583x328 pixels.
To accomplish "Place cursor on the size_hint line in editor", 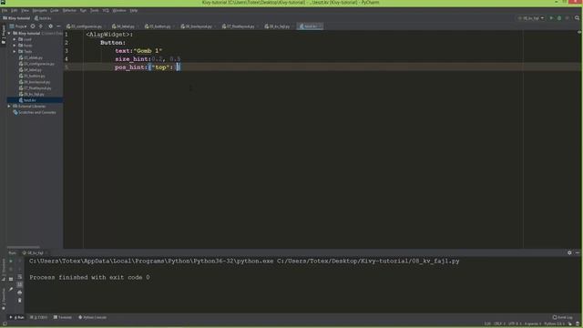I will pos(148,58).
